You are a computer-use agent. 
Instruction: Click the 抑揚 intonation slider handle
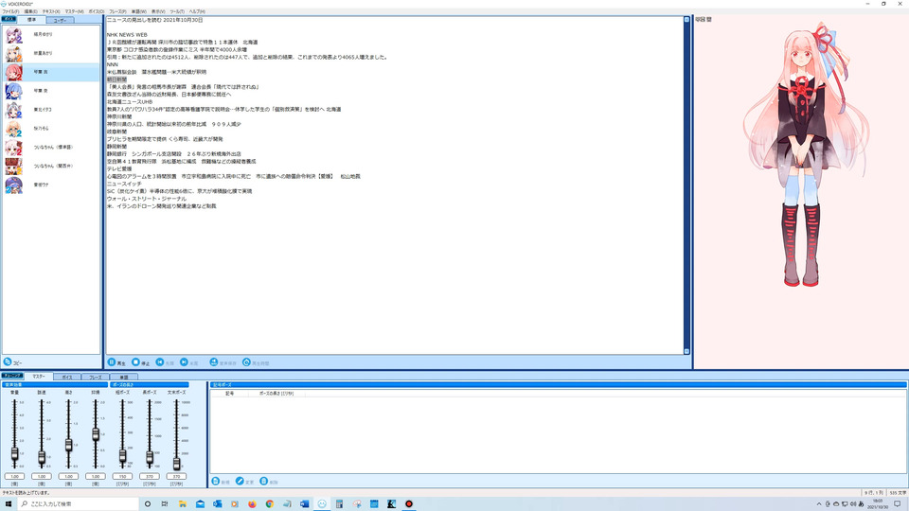point(96,434)
